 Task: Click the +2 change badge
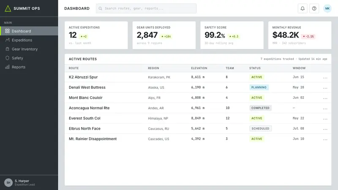point(84,36)
